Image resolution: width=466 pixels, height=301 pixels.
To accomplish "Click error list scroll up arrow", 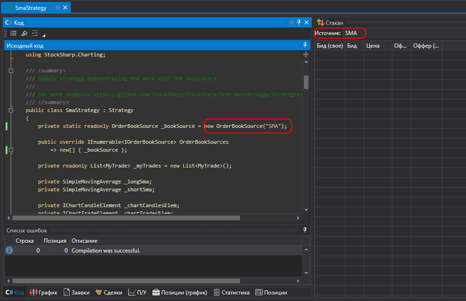I will click(306, 250).
